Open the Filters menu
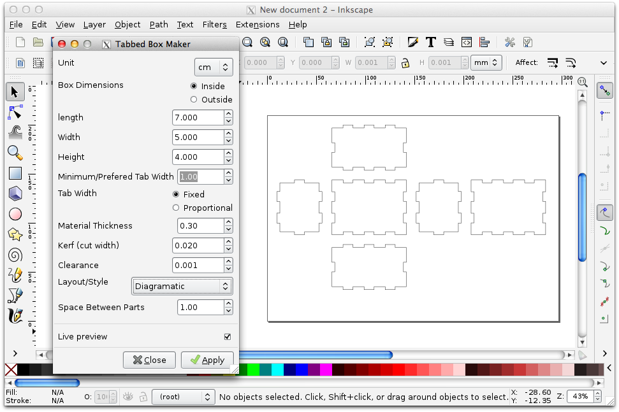Screen dimensions: 619x412 (x=214, y=25)
